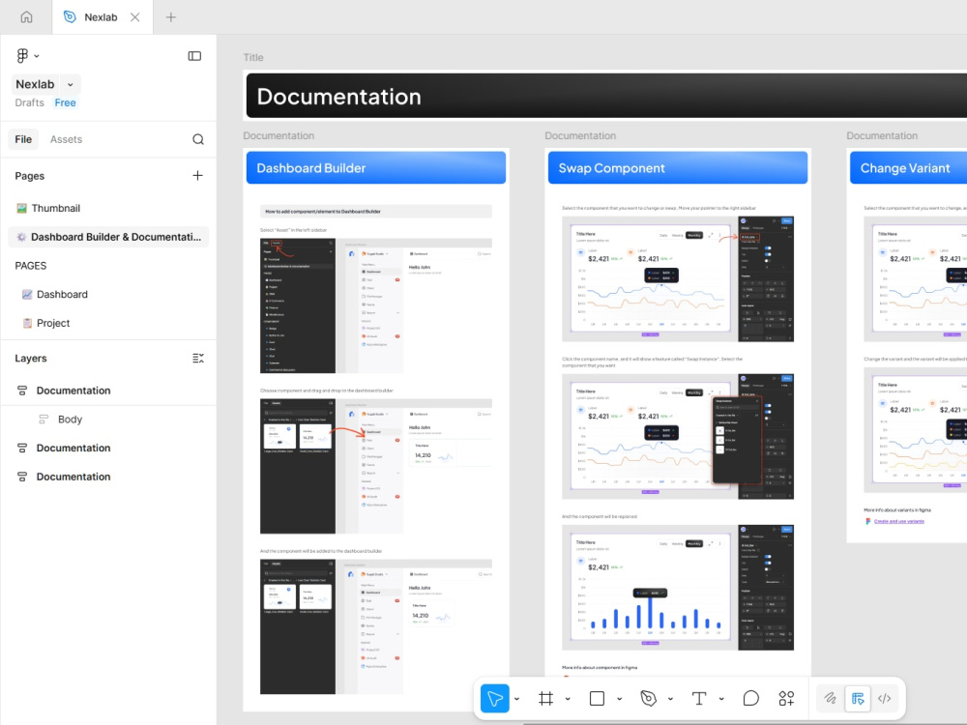
Task: Select the Frame tool
Action: coord(545,699)
